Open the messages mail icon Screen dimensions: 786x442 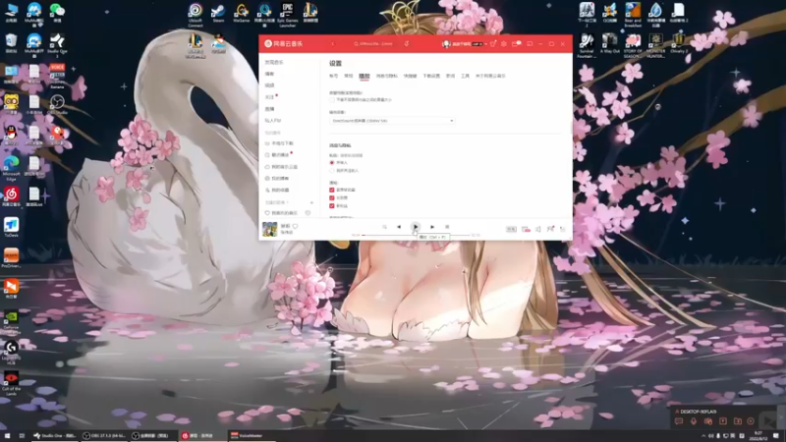[x=515, y=44]
